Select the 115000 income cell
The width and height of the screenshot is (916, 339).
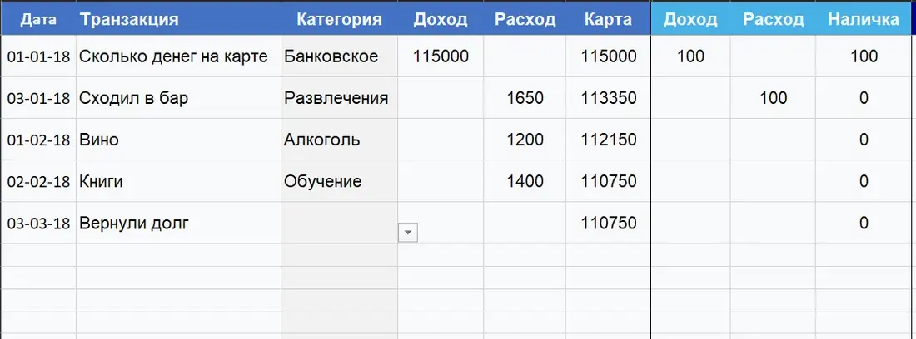pyautogui.click(x=441, y=56)
